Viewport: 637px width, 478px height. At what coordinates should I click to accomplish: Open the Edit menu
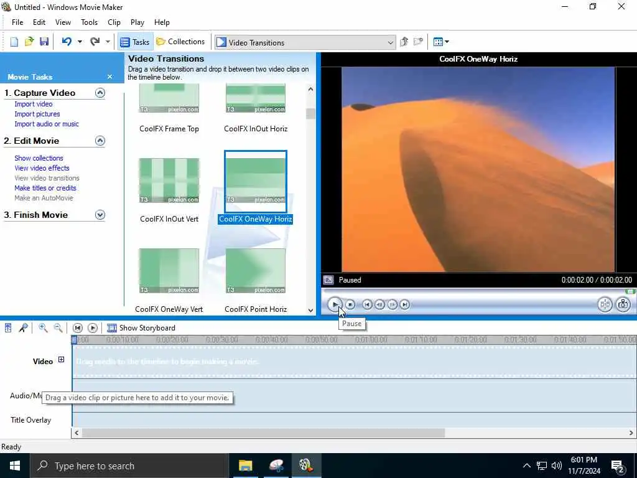coord(39,22)
